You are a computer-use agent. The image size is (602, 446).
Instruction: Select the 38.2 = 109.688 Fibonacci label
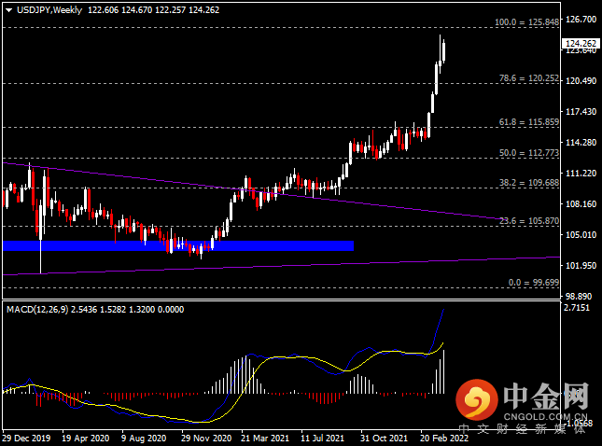point(528,183)
